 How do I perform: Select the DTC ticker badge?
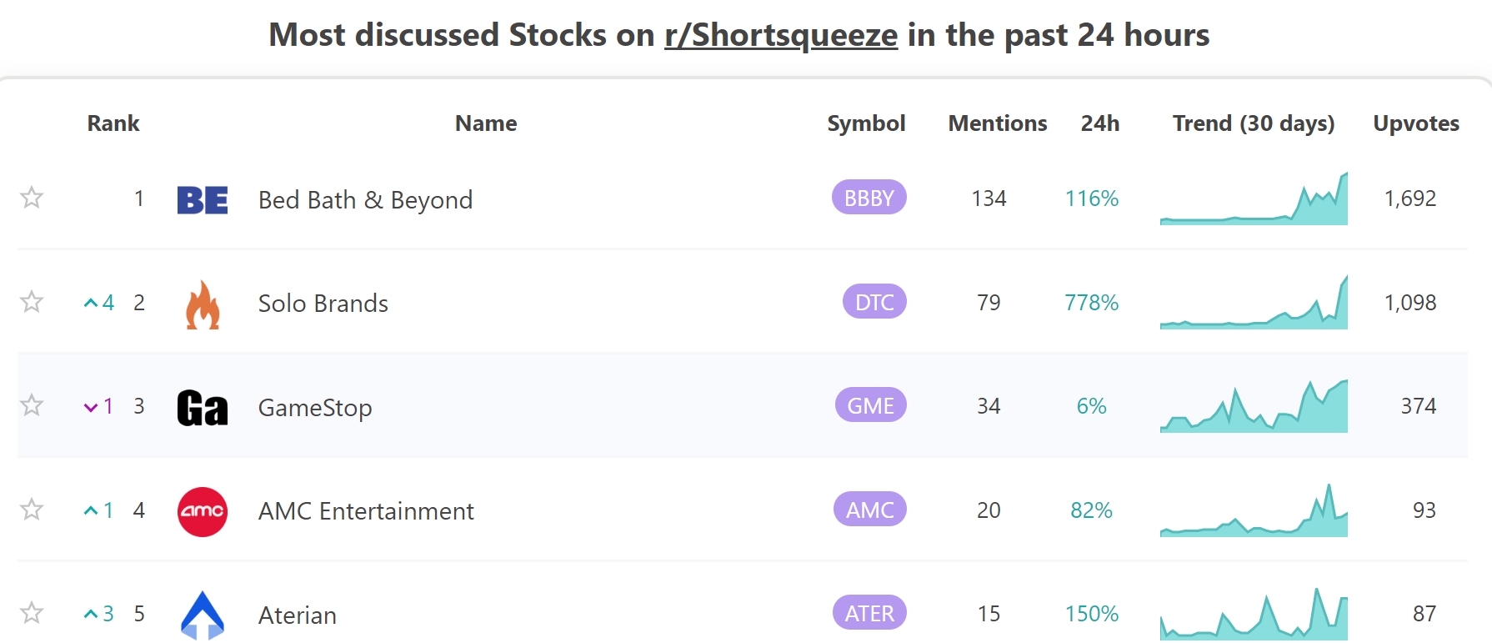coord(874,302)
